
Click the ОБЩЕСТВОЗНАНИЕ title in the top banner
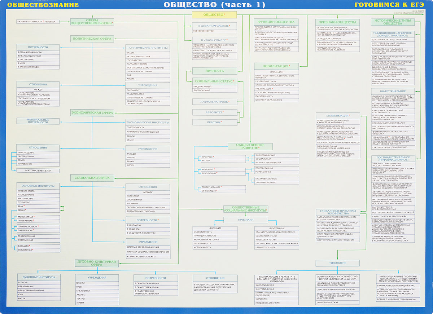coord(43,5)
